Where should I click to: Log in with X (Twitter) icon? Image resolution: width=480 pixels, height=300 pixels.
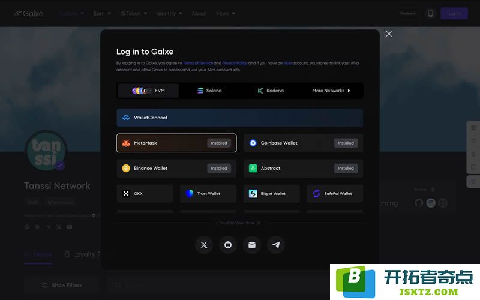pyautogui.click(x=204, y=245)
